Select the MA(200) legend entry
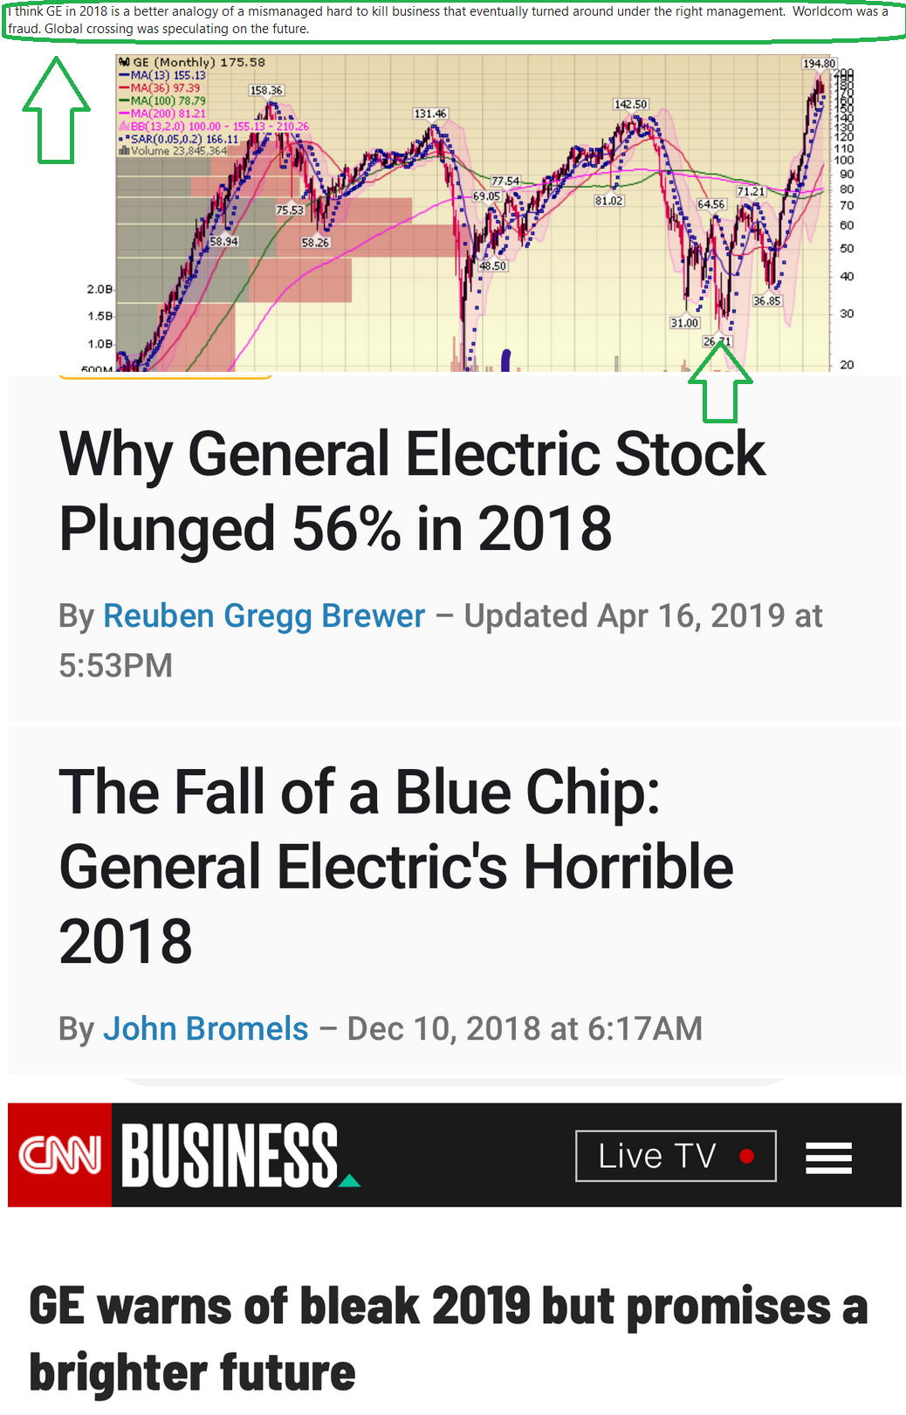This screenshot has width=906, height=1415. tap(162, 113)
